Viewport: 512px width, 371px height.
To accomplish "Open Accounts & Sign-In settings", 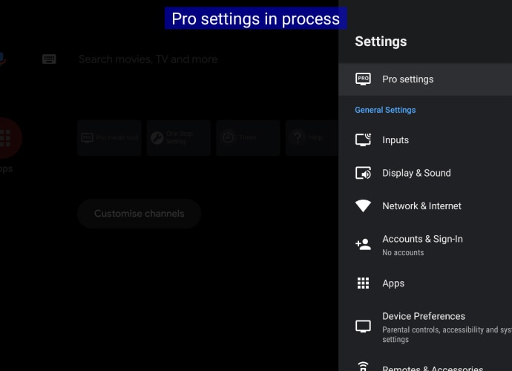I will pos(425,245).
